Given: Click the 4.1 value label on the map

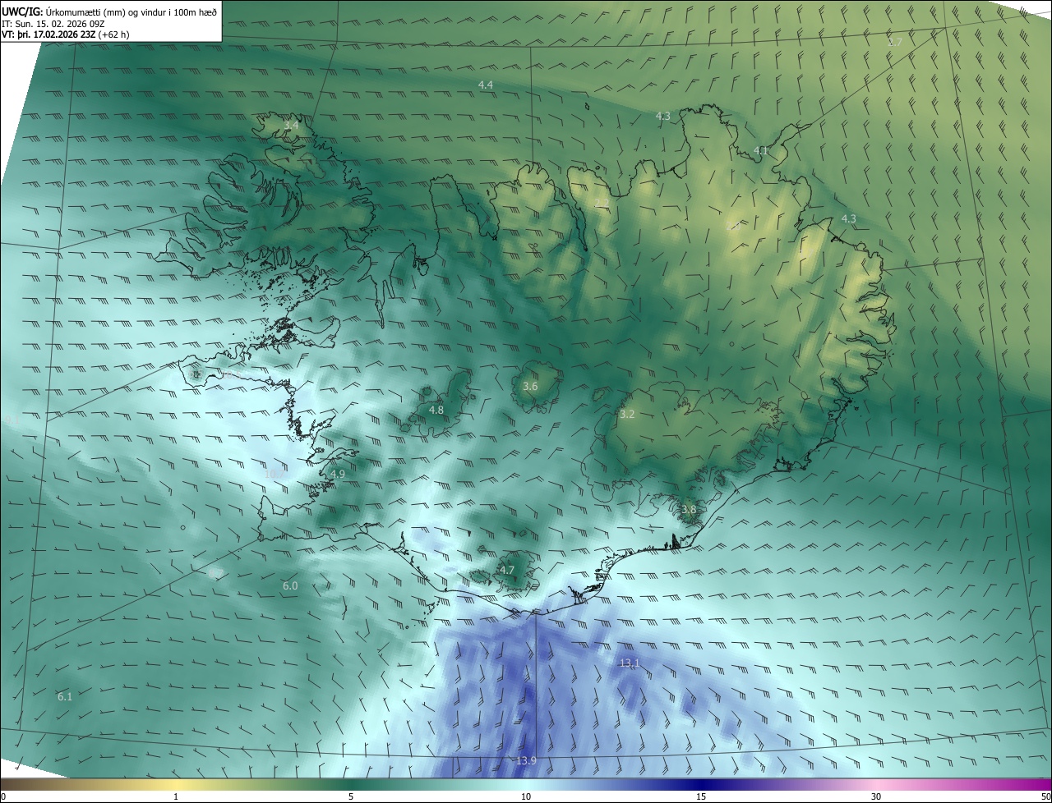Looking at the screenshot, I should [761, 150].
